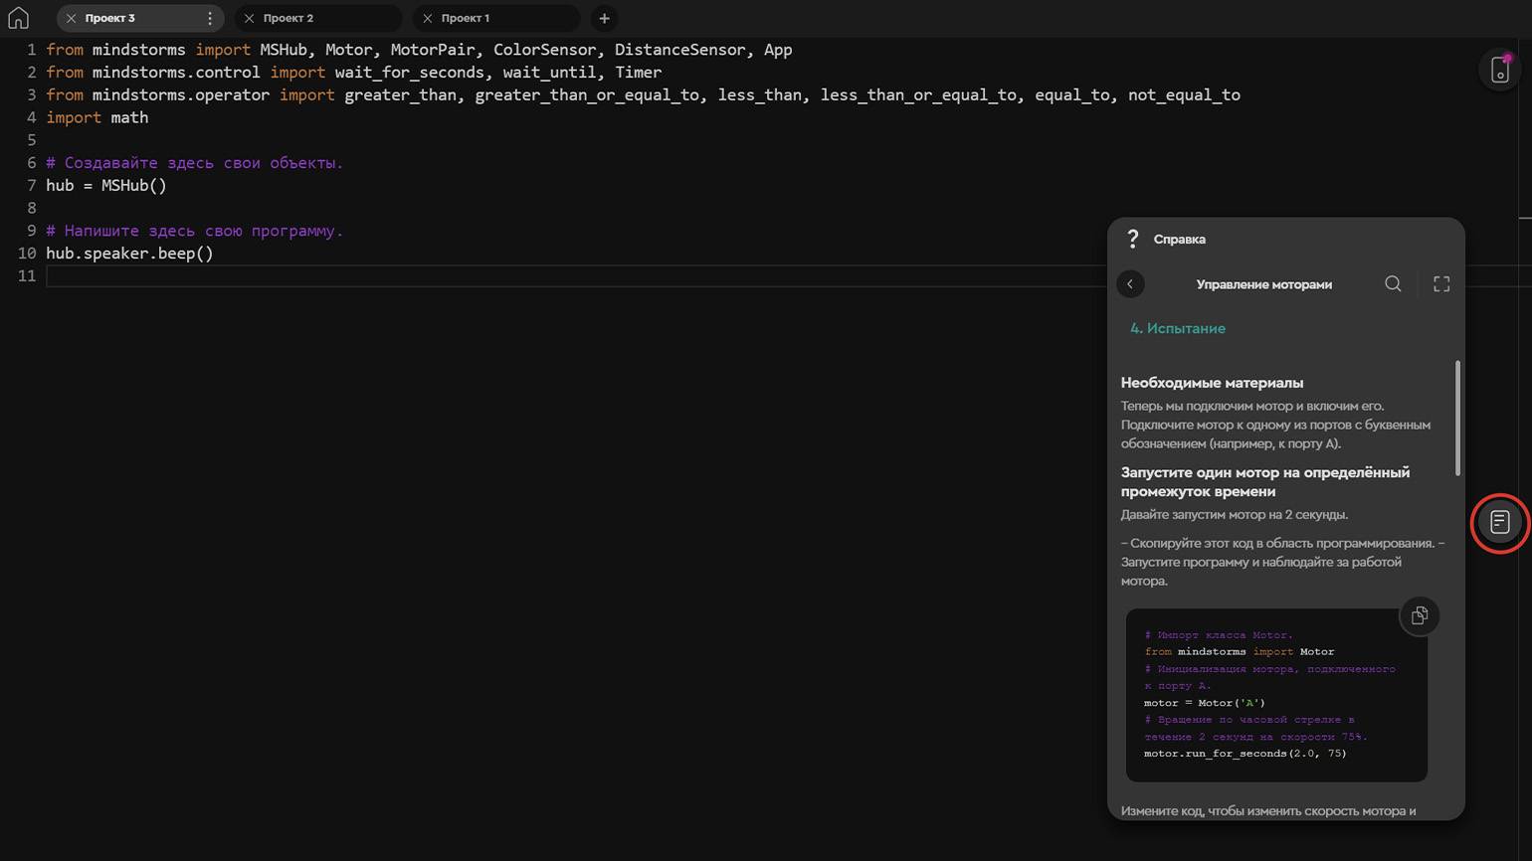Go to the home screen icon

click(18, 18)
